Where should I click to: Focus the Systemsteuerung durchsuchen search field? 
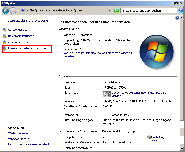coord(149,11)
